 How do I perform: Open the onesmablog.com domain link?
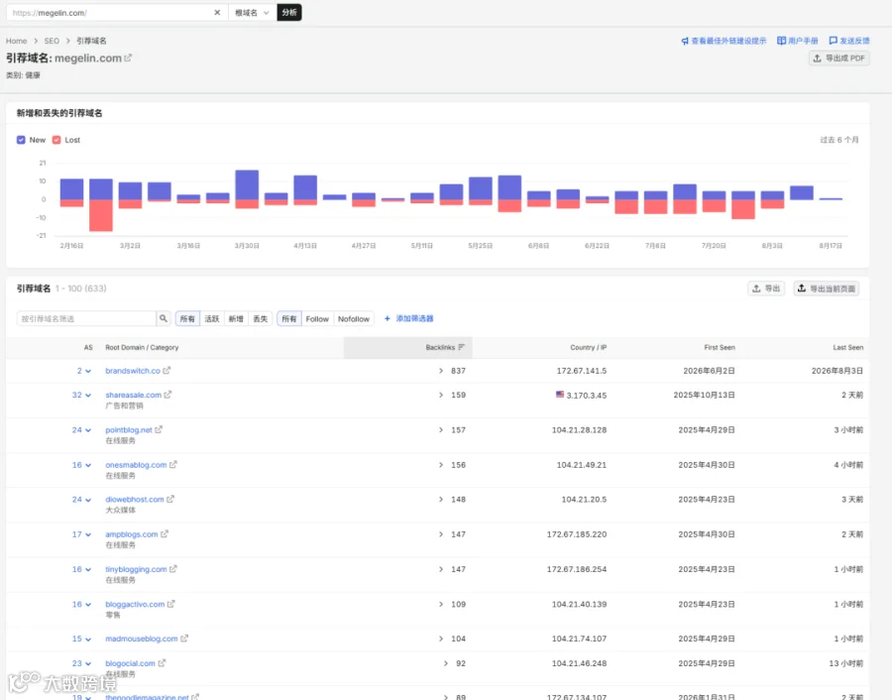coord(136,465)
